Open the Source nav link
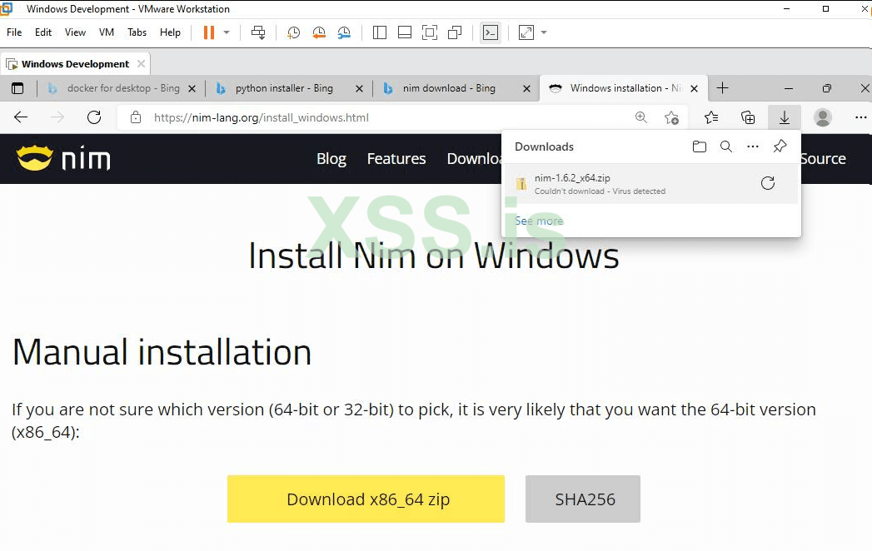Image resolution: width=872 pixels, height=551 pixels. (823, 159)
